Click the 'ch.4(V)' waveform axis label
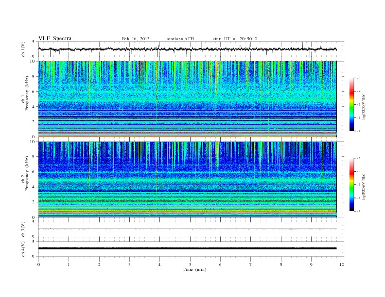The image size is (385, 297). pyautogui.click(x=23, y=249)
